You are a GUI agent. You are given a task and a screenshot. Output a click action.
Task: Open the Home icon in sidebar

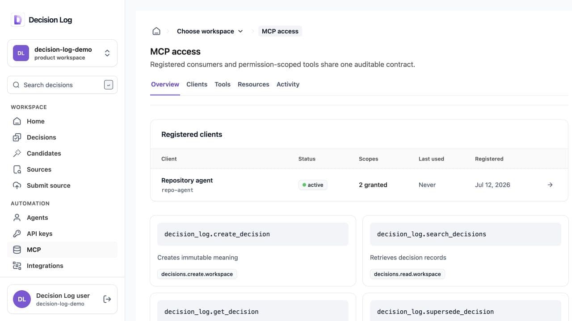coord(17,121)
